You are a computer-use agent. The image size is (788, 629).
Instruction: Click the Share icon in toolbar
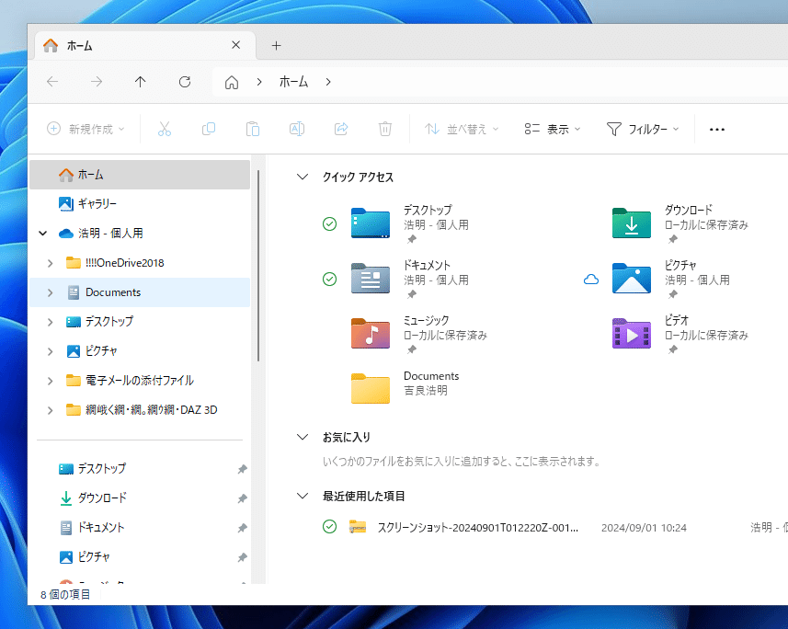(341, 130)
